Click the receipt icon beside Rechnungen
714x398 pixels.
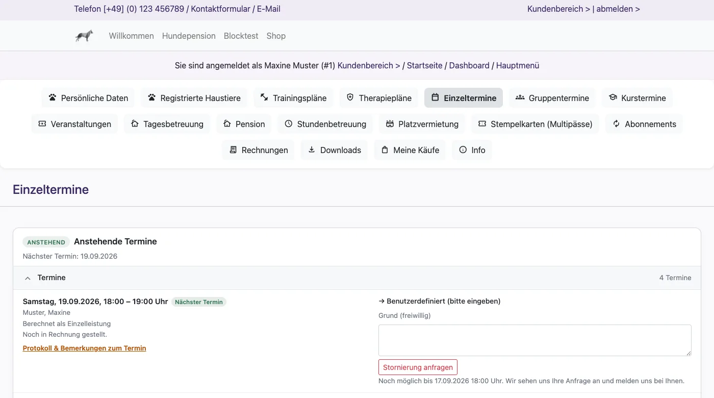(233, 150)
